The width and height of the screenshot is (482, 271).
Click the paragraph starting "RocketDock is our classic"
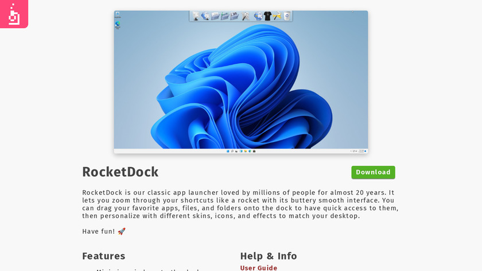tap(240, 204)
